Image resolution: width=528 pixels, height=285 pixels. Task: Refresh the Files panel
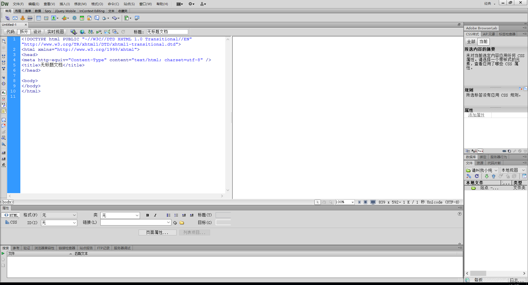coord(477,176)
